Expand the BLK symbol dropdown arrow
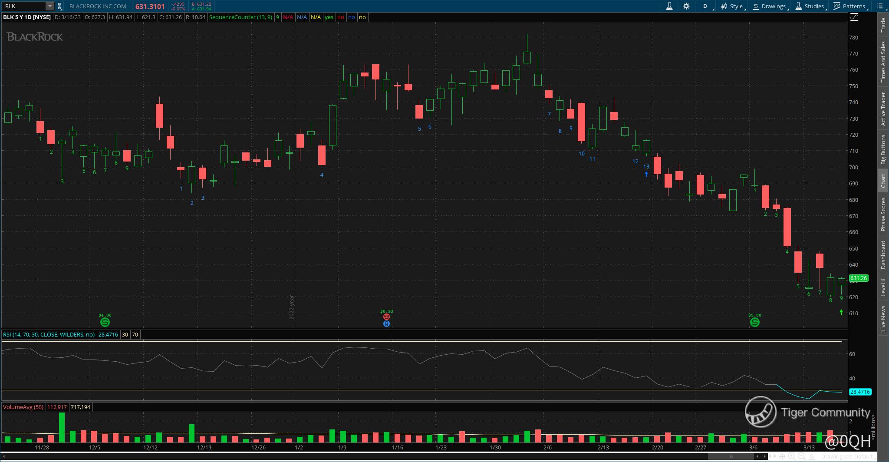 50,6
